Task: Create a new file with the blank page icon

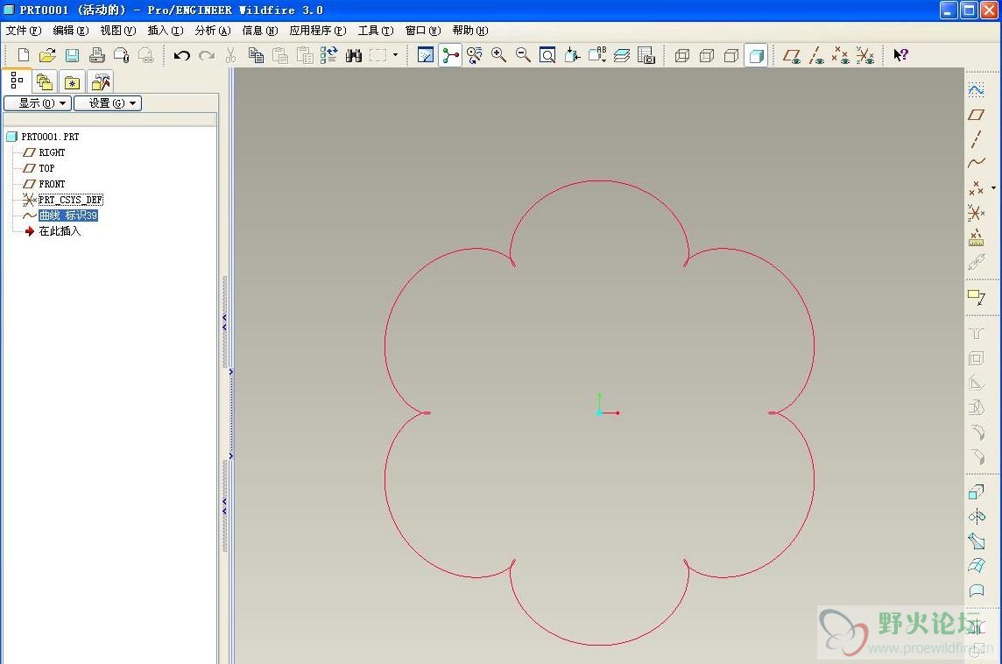Action: pos(24,55)
